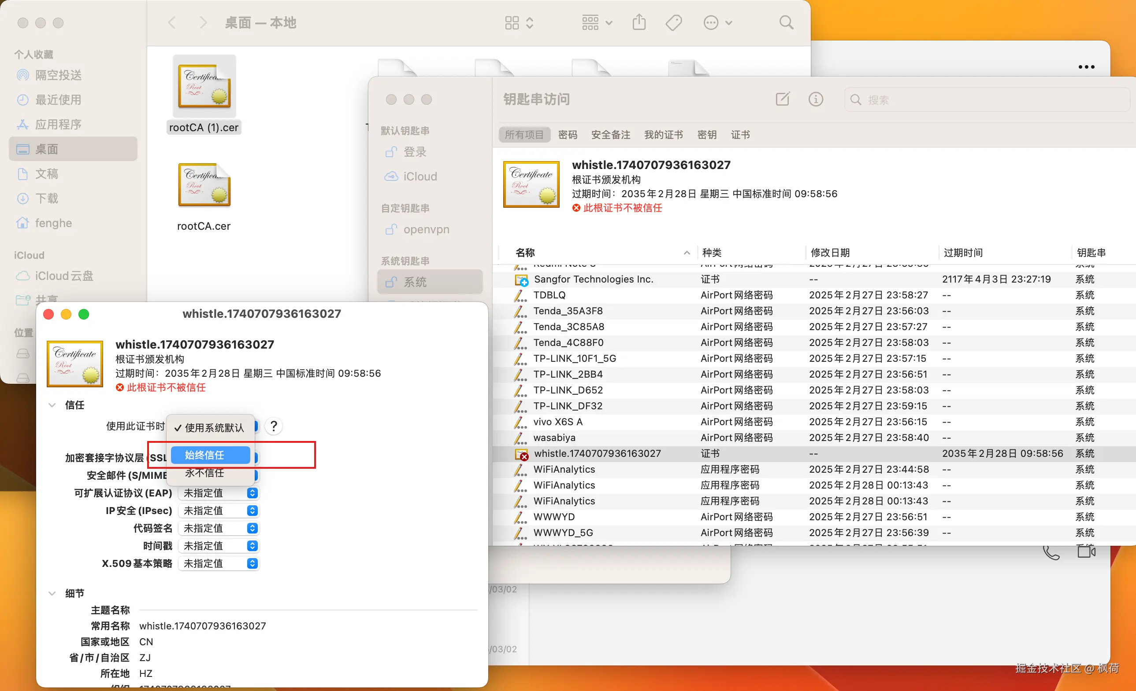Switch to the 我的证书 tab
The height and width of the screenshot is (691, 1136).
[x=663, y=134]
